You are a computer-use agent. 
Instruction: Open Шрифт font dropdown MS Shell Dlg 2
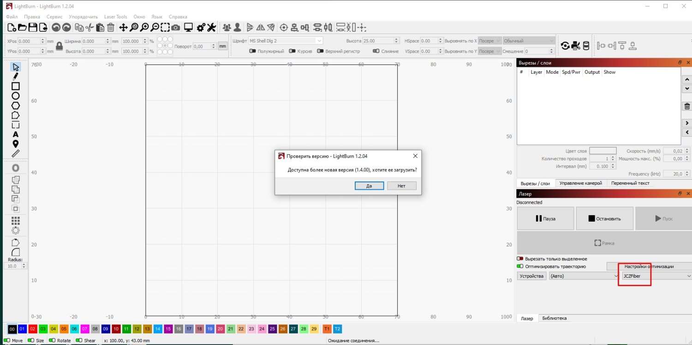point(285,41)
